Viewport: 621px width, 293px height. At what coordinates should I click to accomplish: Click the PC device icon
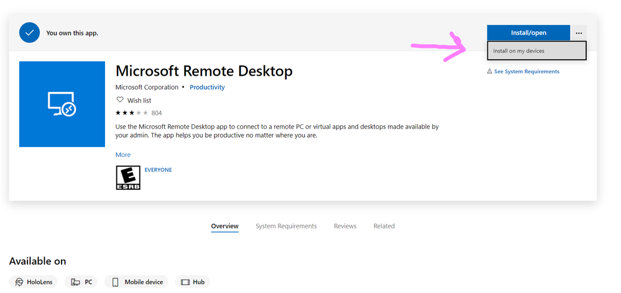pos(75,282)
